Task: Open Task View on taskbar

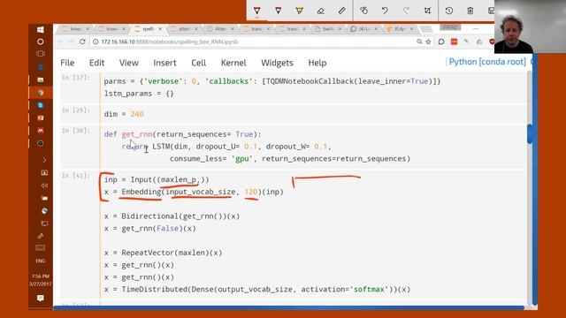Action: tap(41, 54)
